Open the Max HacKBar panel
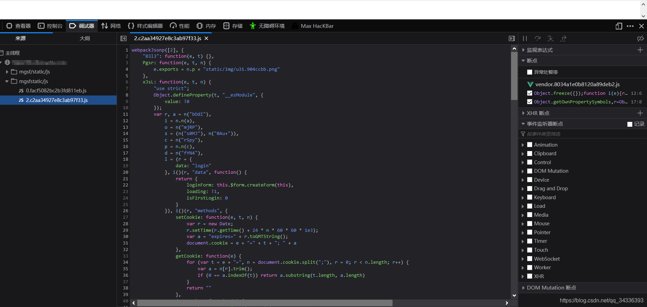 313,26
